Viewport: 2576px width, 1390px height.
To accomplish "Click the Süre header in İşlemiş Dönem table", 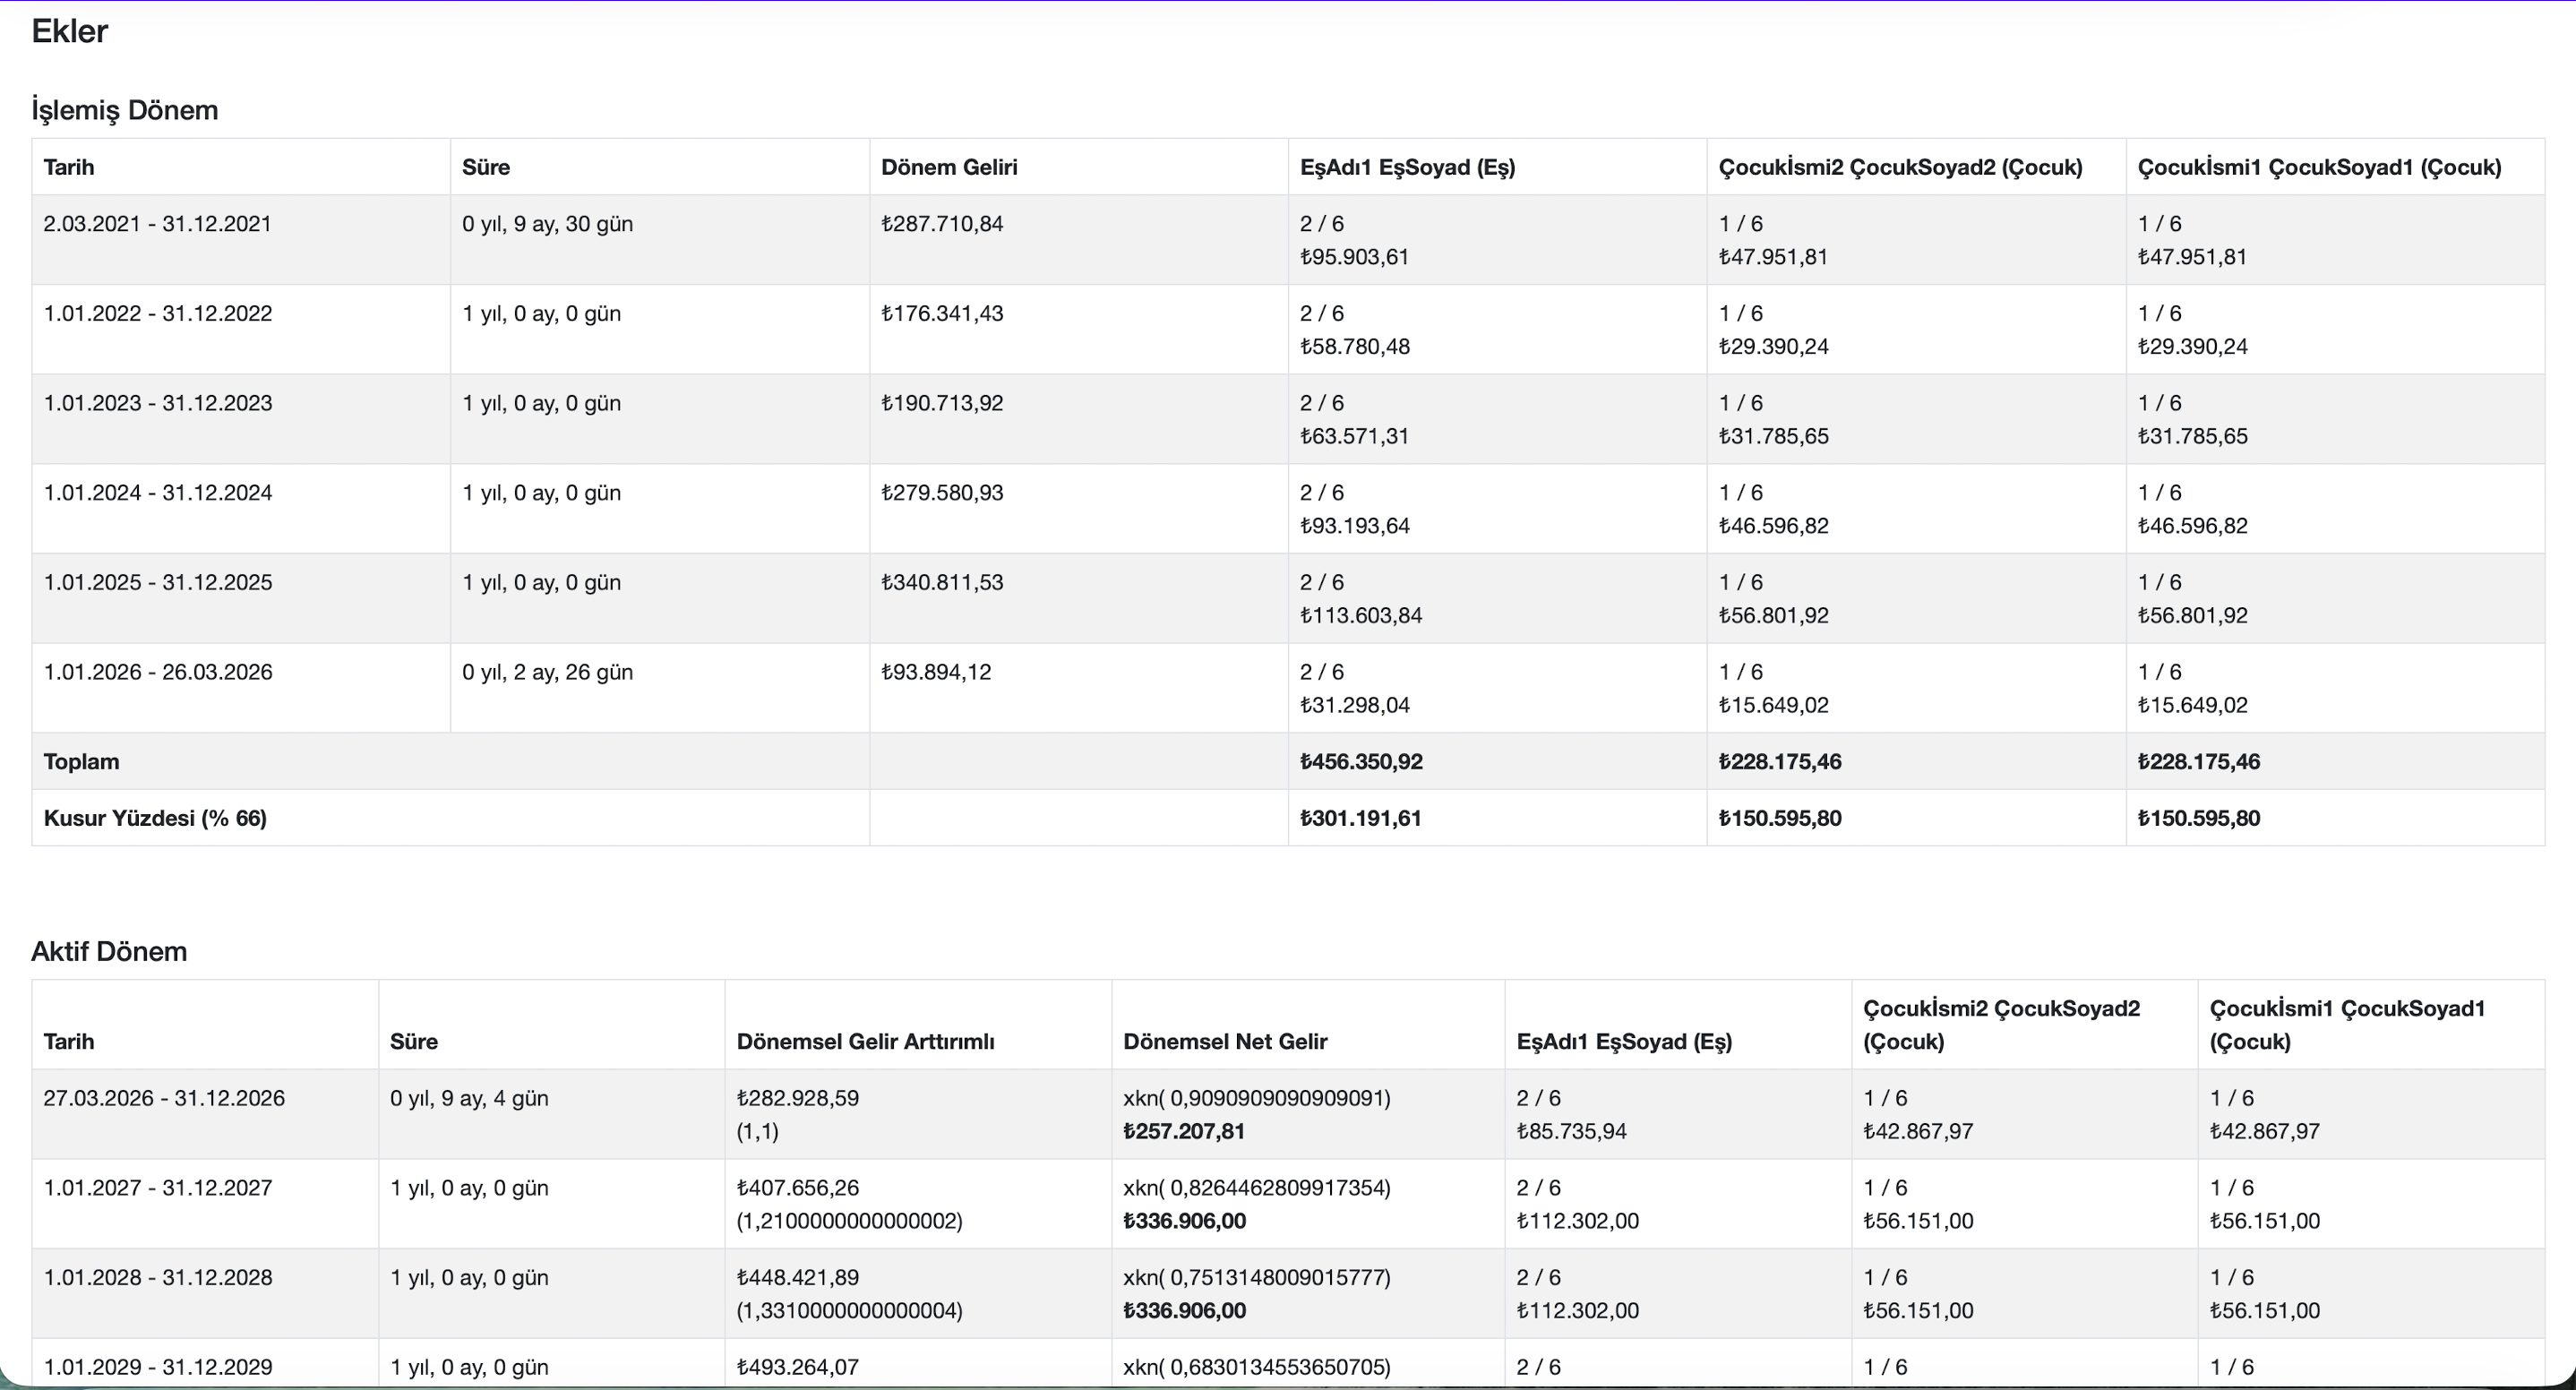I will click(486, 167).
